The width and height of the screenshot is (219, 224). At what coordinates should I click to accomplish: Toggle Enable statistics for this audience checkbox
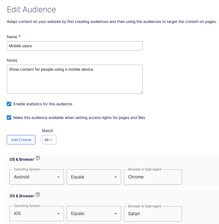tap(9, 104)
